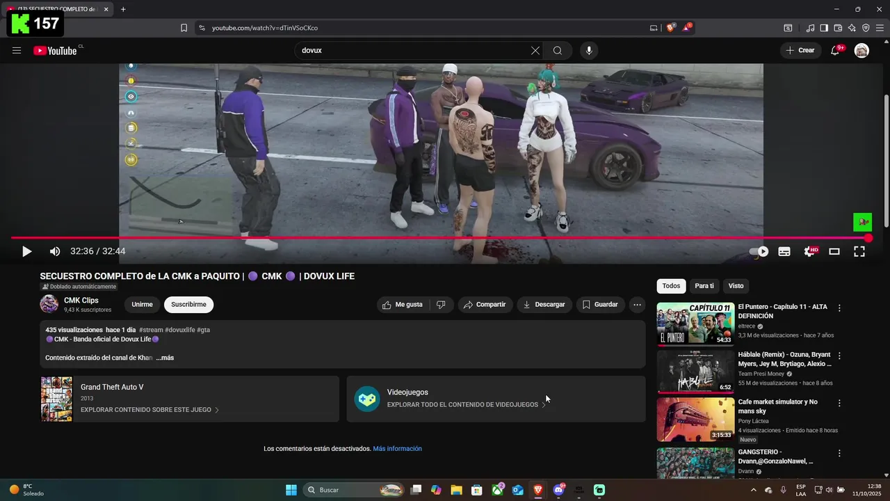The height and width of the screenshot is (501, 890).
Task: Mute the video volume
Action: coord(55,251)
